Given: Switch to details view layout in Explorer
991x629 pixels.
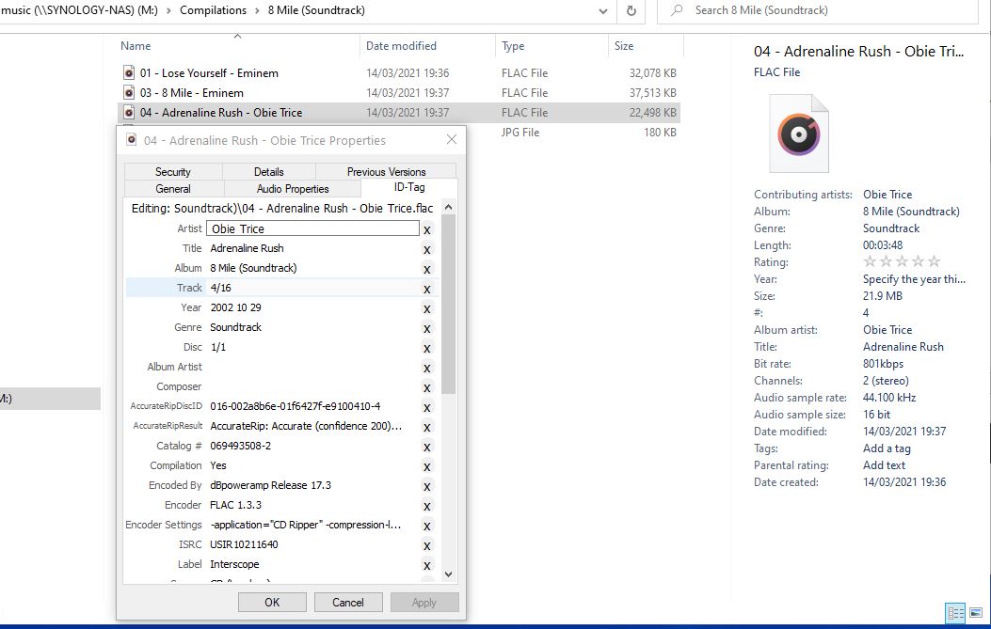Looking at the screenshot, I should 955,613.
